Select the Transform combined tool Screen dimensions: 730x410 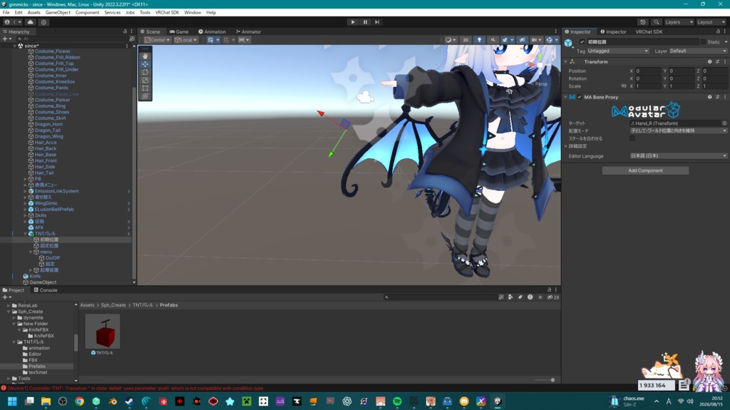coord(145,96)
